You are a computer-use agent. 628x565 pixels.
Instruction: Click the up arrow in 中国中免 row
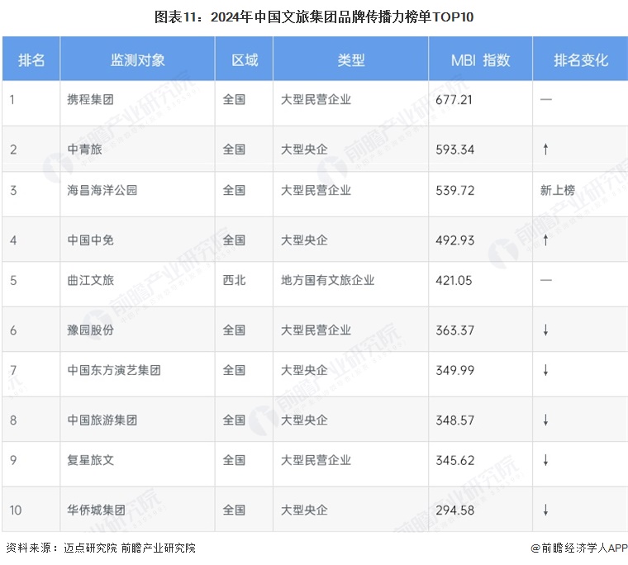click(x=545, y=240)
